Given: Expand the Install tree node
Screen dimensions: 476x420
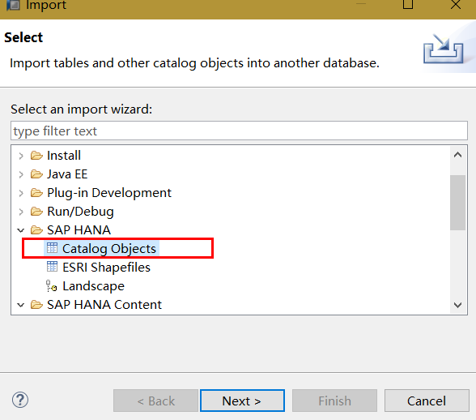Looking at the screenshot, I should (x=21, y=156).
